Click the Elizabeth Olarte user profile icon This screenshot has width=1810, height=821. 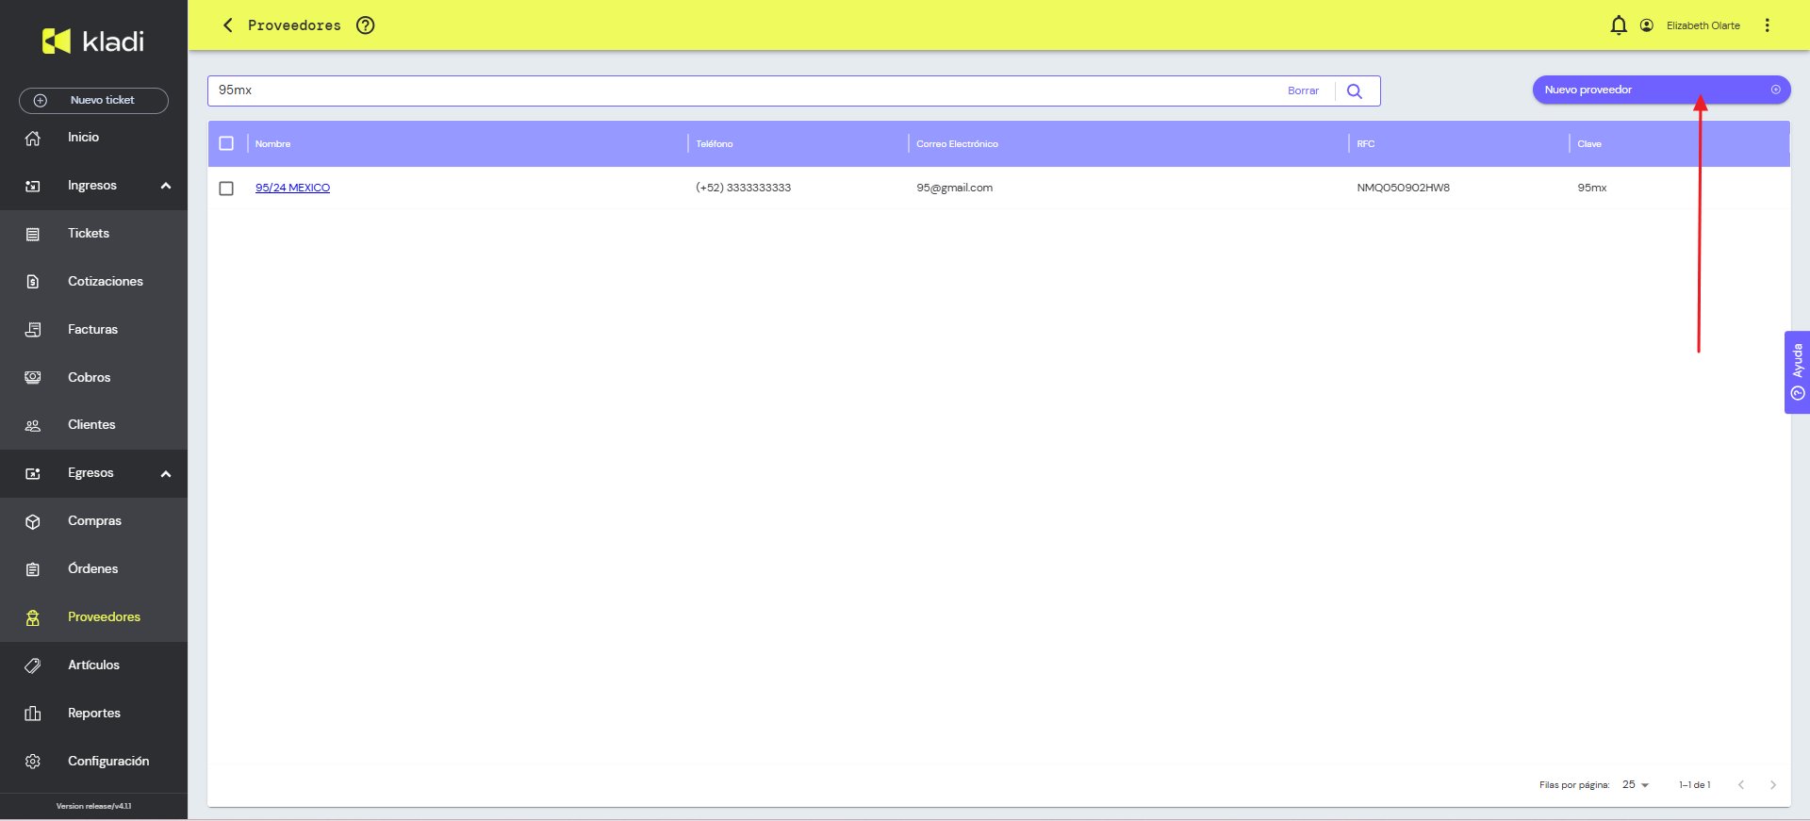[x=1647, y=25]
